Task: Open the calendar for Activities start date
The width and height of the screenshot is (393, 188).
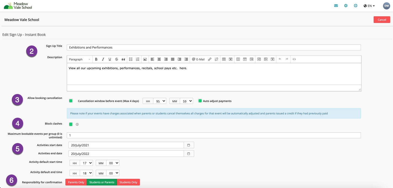Action: tap(189, 145)
